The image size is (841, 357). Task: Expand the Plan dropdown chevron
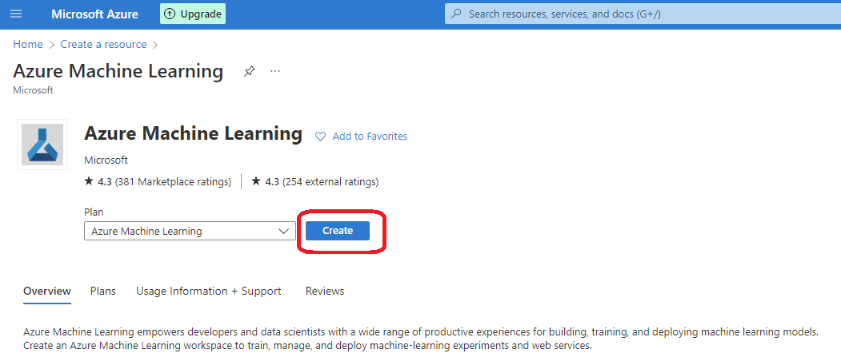284,232
